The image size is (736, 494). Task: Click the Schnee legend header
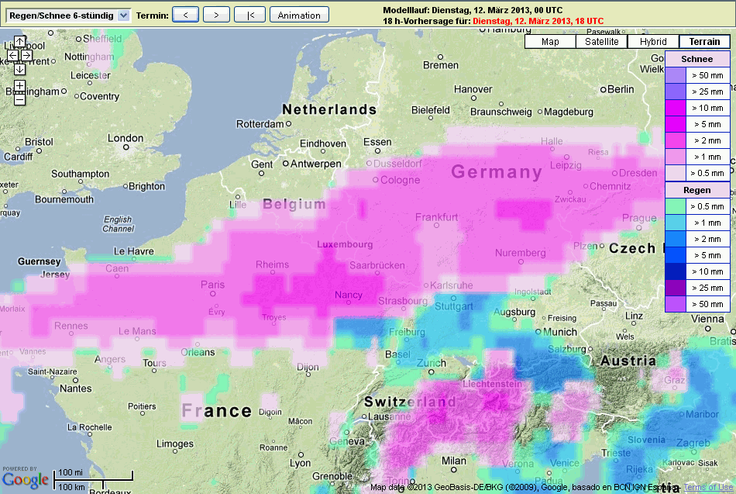tap(697, 59)
